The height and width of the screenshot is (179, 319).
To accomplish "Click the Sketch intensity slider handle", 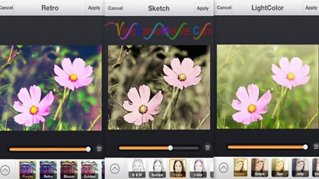I will 170,148.
